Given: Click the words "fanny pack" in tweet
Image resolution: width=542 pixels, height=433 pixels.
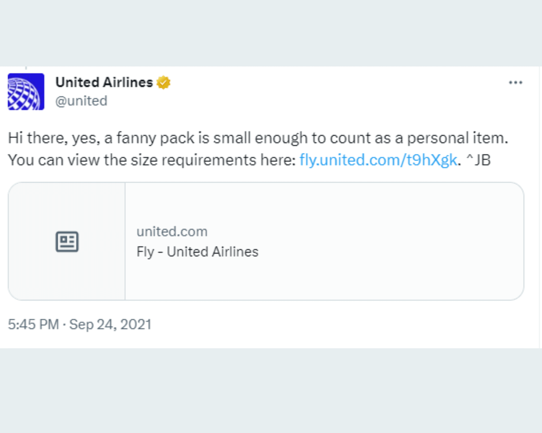Looking at the screenshot, I should tap(155, 138).
